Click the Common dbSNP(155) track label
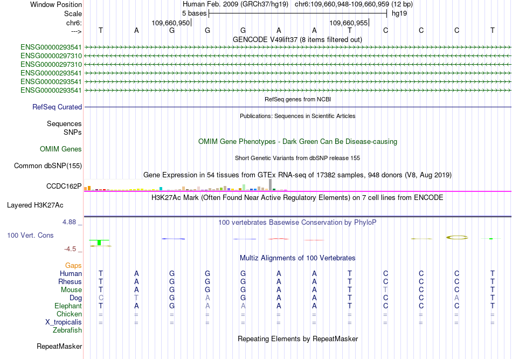 pyautogui.click(x=47, y=165)
